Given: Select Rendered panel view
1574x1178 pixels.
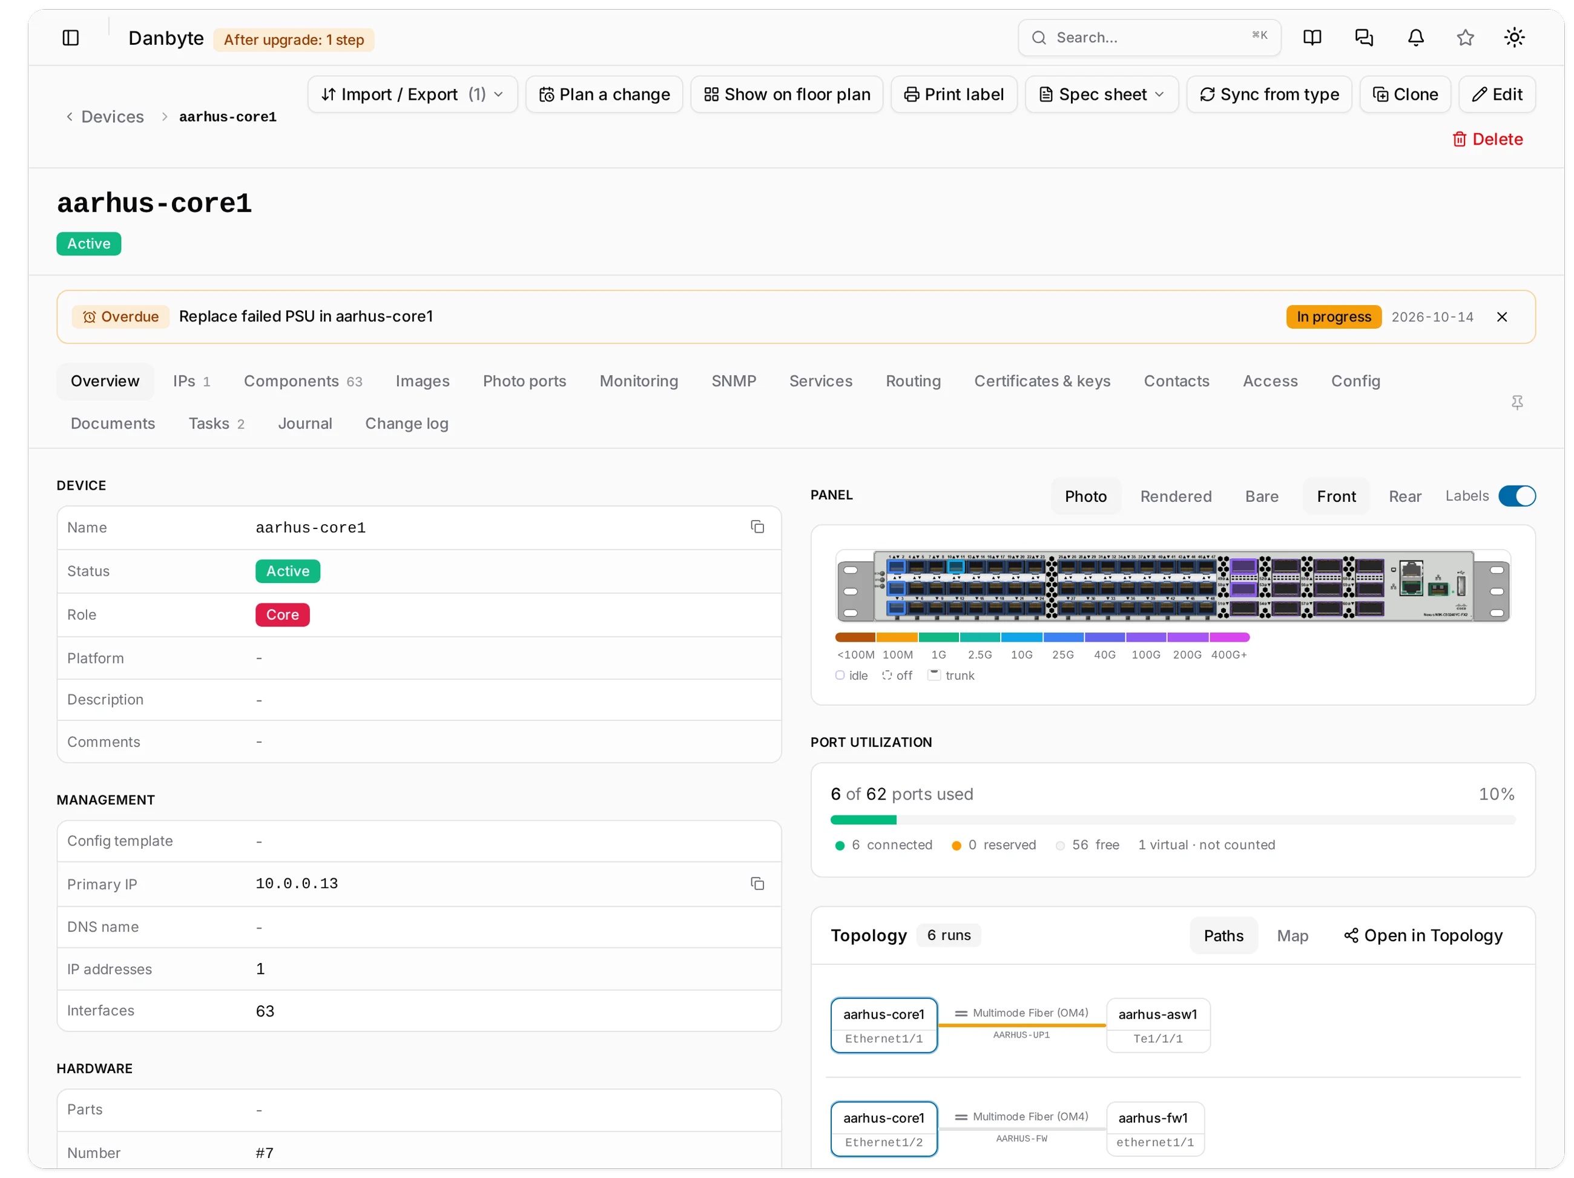Looking at the screenshot, I should 1176,496.
